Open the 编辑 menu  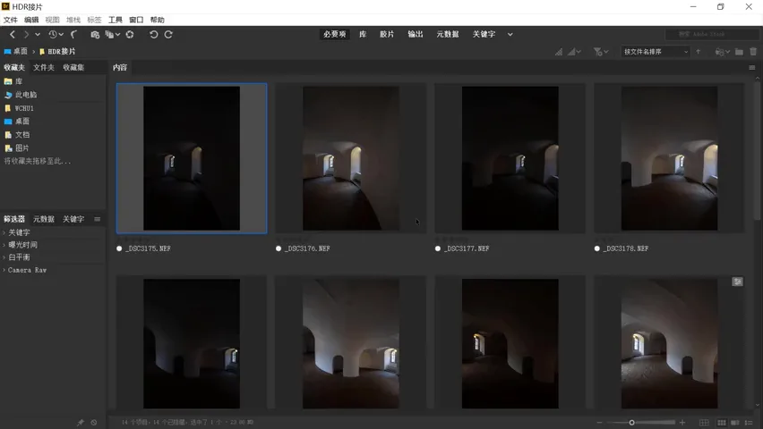pyautogui.click(x=31, y=20)
